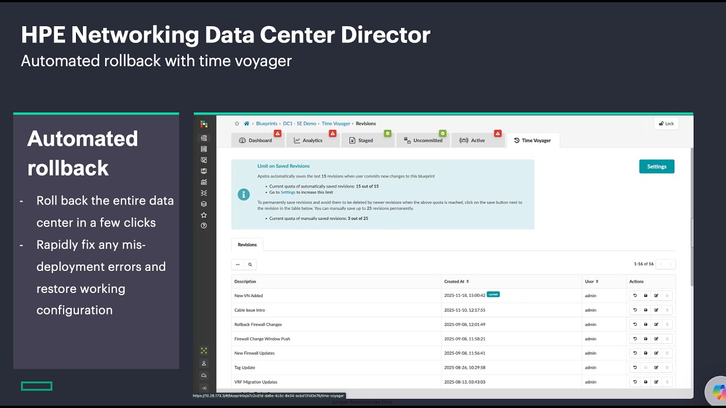
Task: Click the Lock button
Action: 666,124
